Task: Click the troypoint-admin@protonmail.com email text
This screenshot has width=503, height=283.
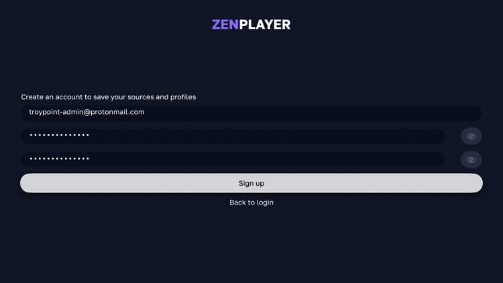Action: pos(87,112)
